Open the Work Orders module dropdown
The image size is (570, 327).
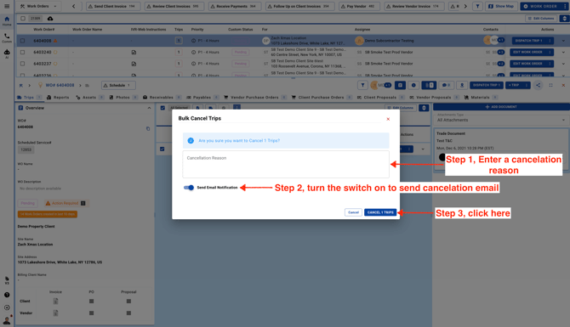[38, 6]
